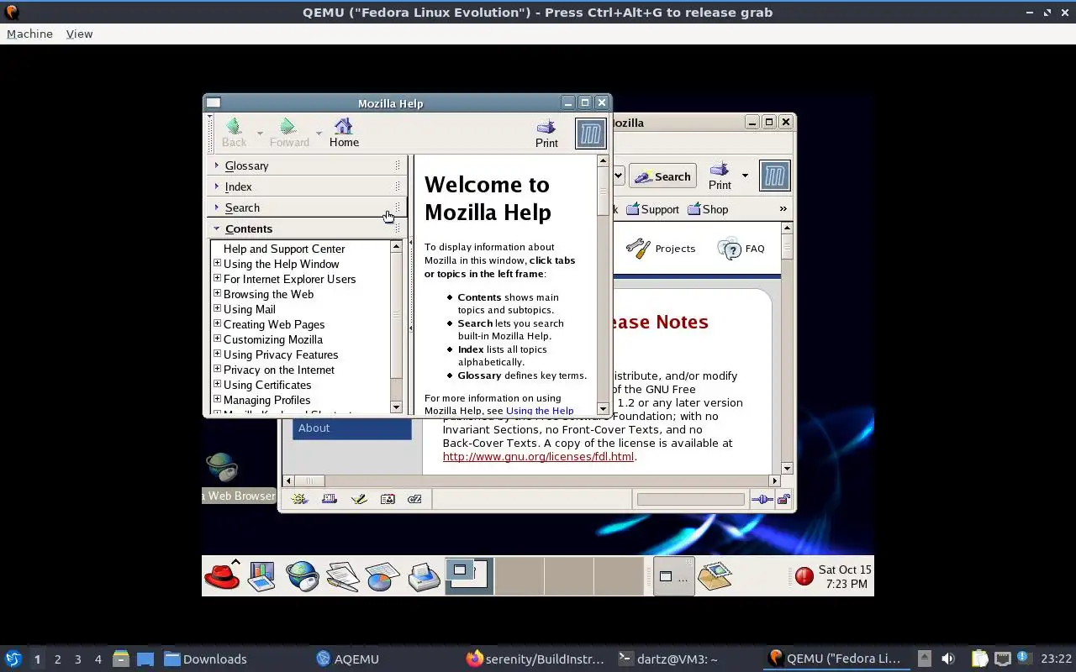Click the browser vertical scrollbar down arrow

787,468
